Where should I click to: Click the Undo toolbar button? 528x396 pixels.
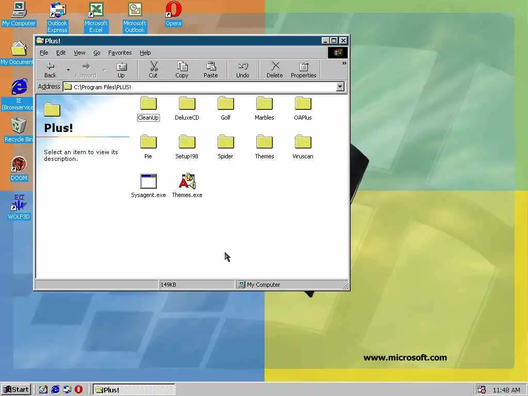point(243,70)
